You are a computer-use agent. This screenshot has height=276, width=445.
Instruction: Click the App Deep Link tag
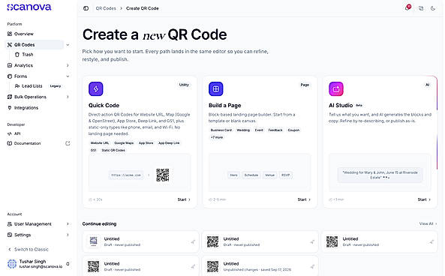click(169, 143)
